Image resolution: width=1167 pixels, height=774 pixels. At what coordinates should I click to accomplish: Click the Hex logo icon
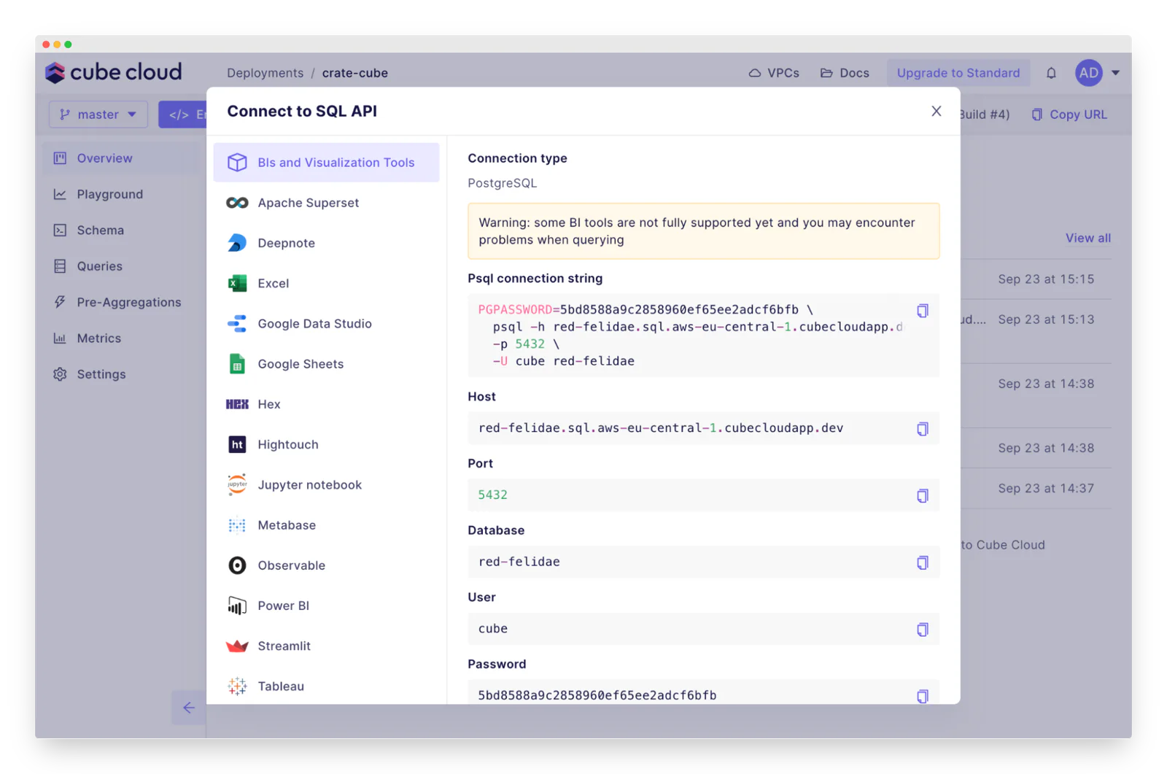click(x=237, y=404)
